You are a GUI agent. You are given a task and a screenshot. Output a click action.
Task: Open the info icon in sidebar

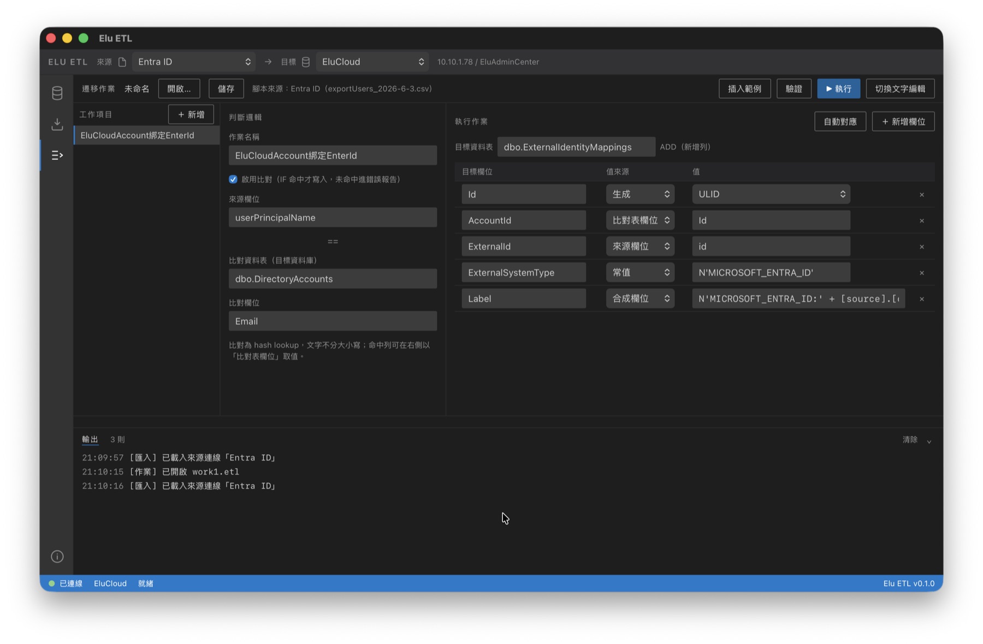coord(57,557)
